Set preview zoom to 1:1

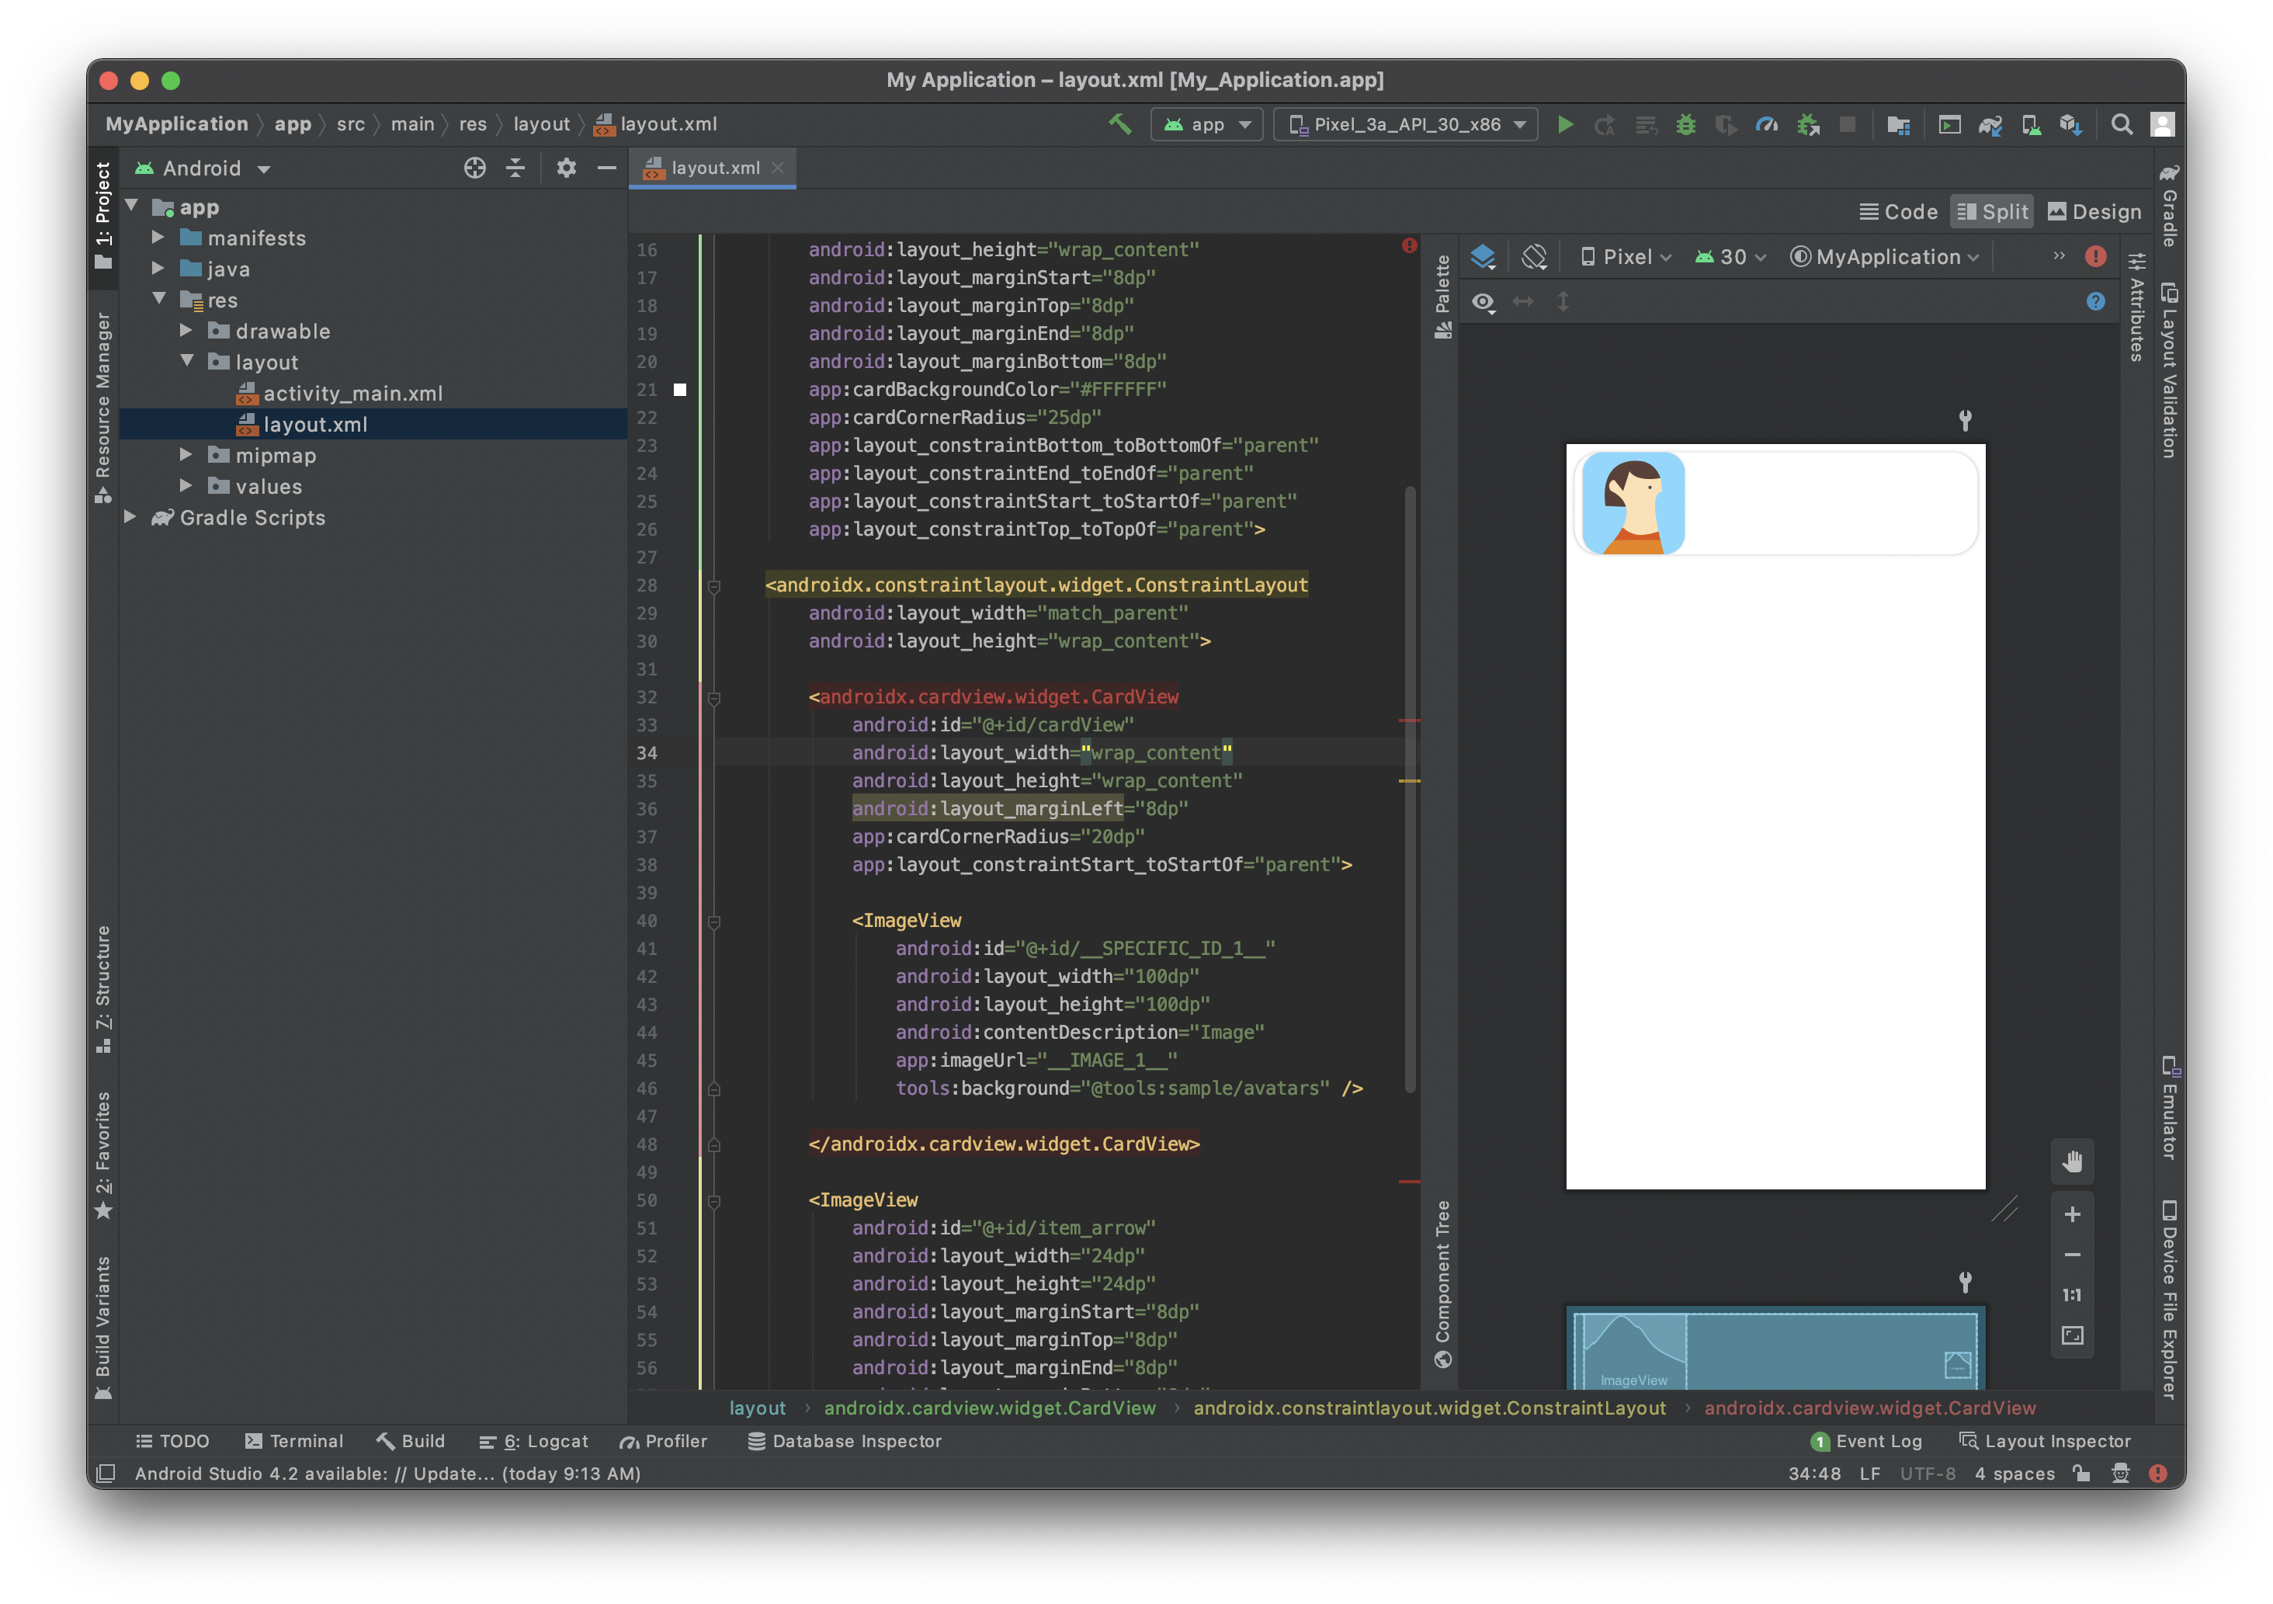click(x=2072, y=1295)
